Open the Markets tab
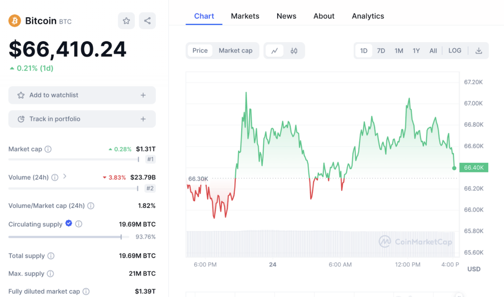Screen dimensions: 504x297 [x=245, y=16]
